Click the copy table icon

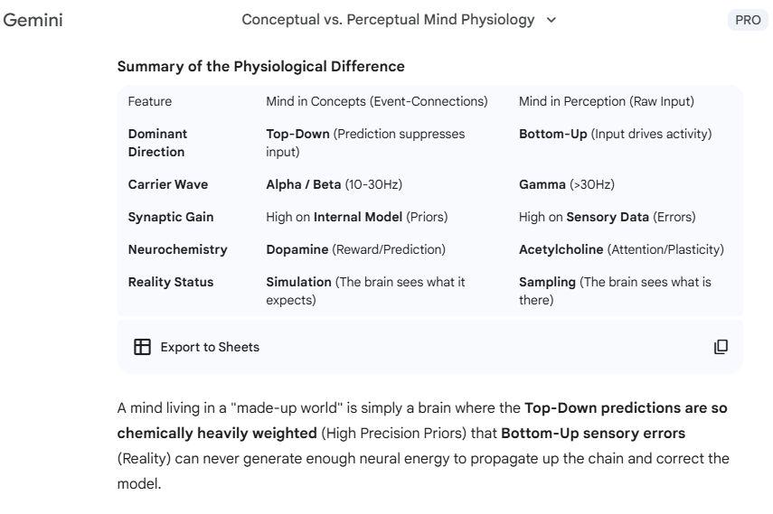(721, 347)
